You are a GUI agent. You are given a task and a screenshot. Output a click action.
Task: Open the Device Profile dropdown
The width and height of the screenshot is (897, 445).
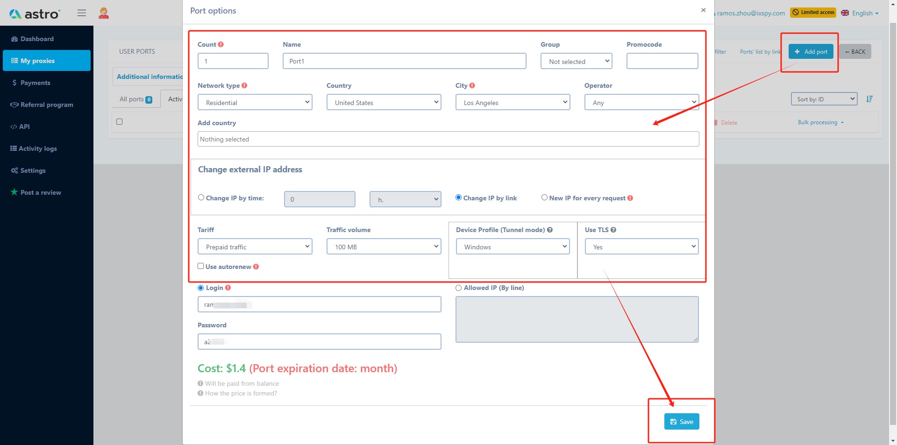click(512, 246)
